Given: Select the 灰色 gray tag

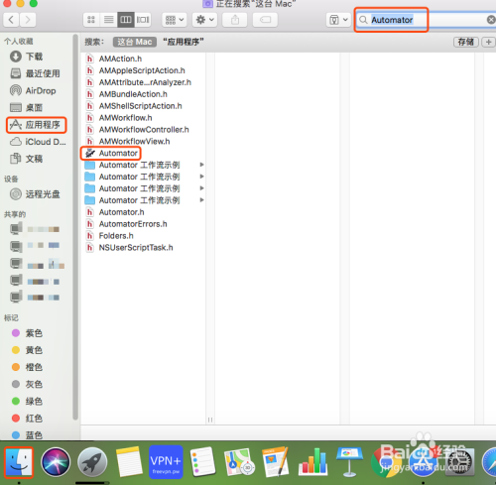Looking at the screenshot, I should [x=27, y=384].
